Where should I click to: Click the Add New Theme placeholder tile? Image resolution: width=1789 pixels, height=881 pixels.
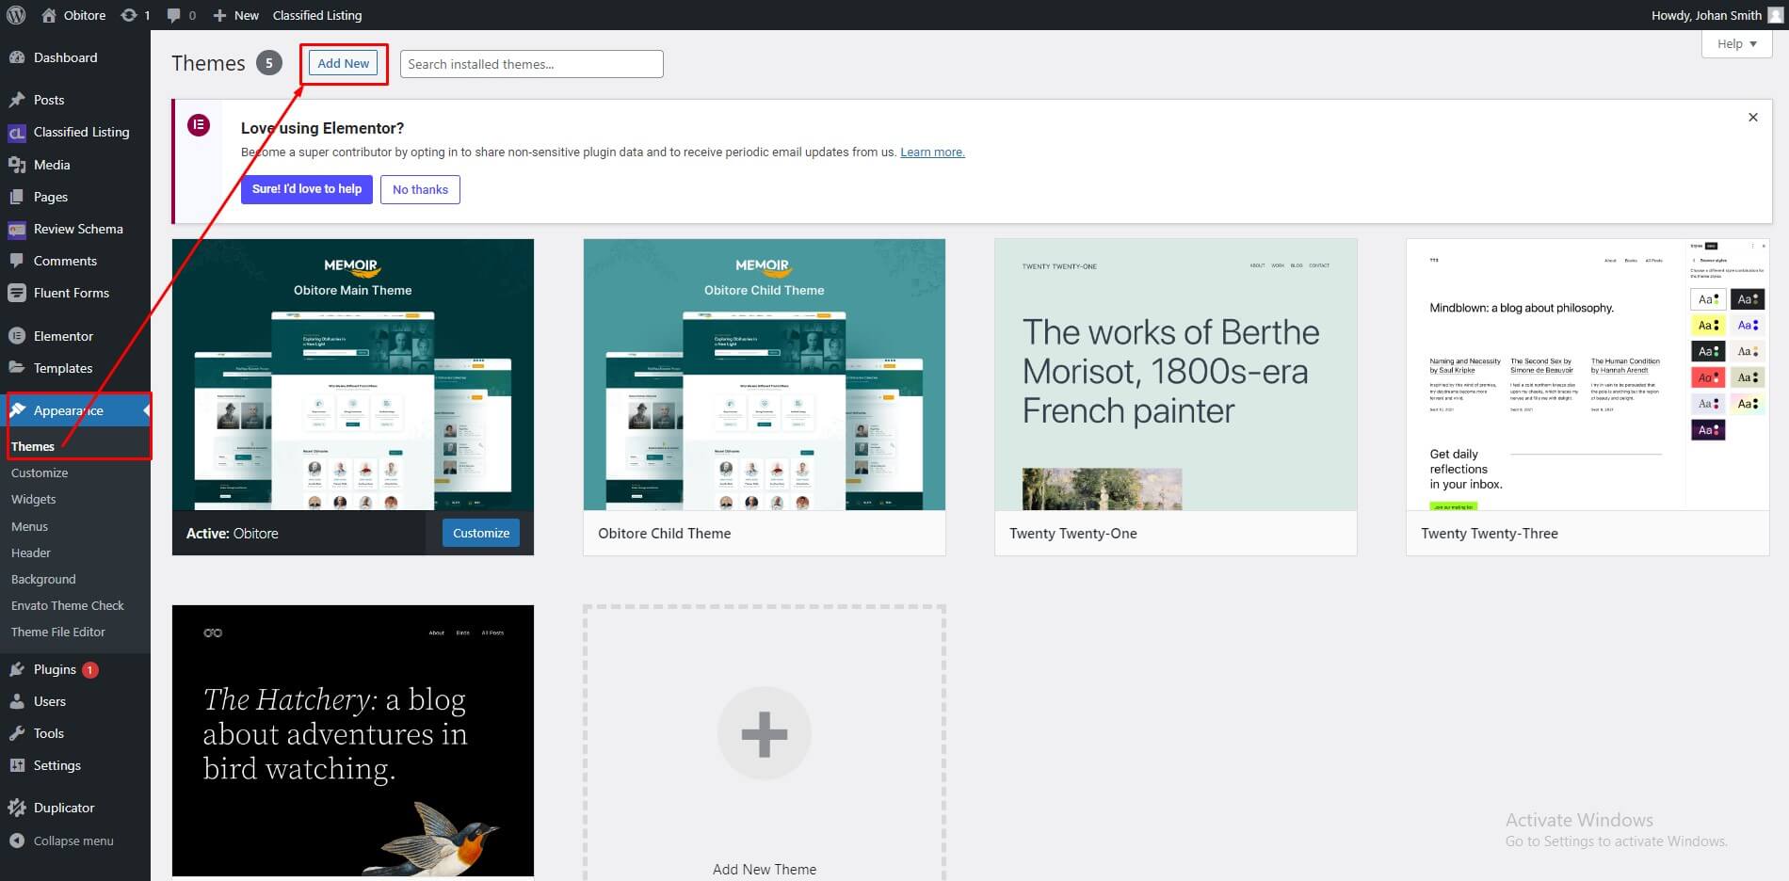click(765, 744)
